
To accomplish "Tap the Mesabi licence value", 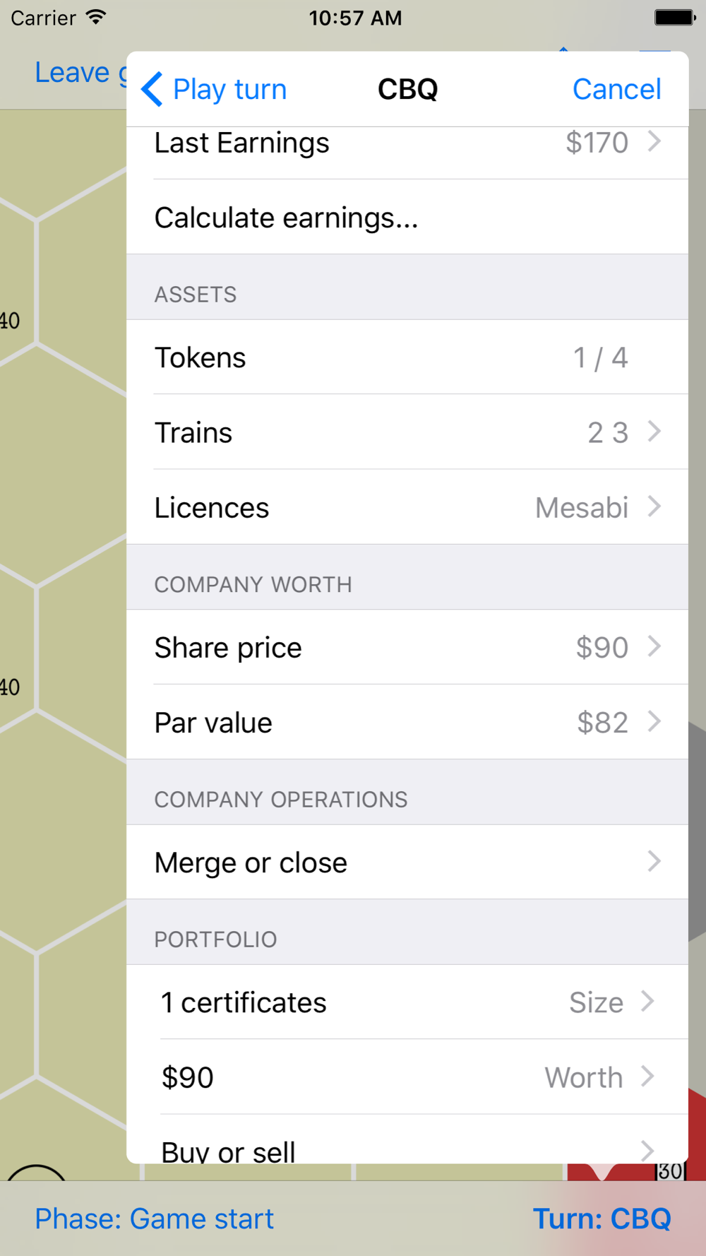I will [581, 508].
